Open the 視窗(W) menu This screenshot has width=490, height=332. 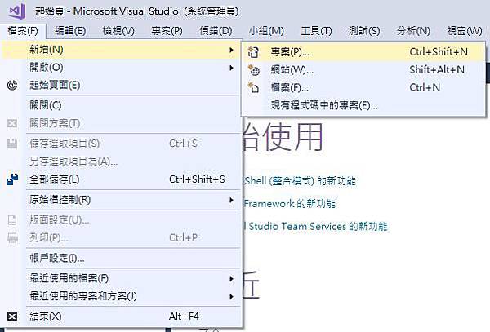(465, 31)
